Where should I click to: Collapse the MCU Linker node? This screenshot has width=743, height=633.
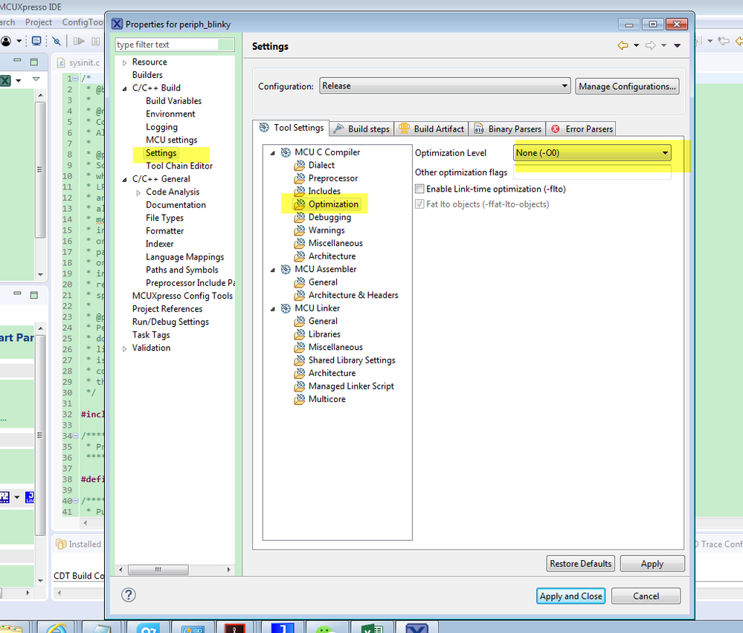click(x=272, y=308)
